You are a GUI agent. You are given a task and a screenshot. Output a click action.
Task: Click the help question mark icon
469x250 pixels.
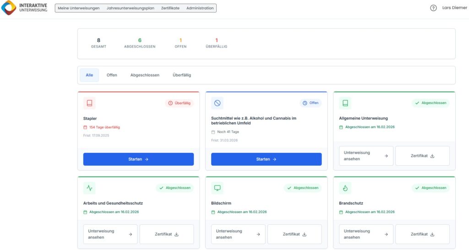pos(433,8)
